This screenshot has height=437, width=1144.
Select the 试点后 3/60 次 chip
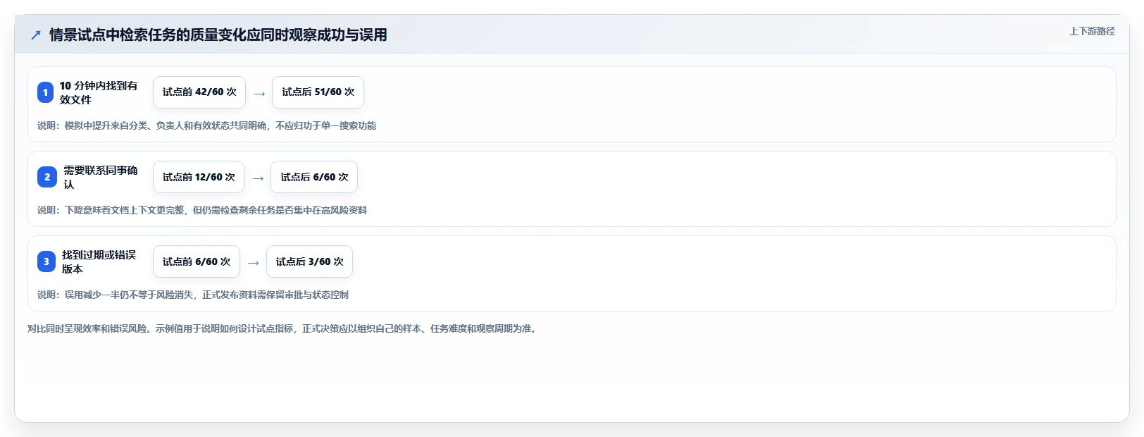[309, 261]
